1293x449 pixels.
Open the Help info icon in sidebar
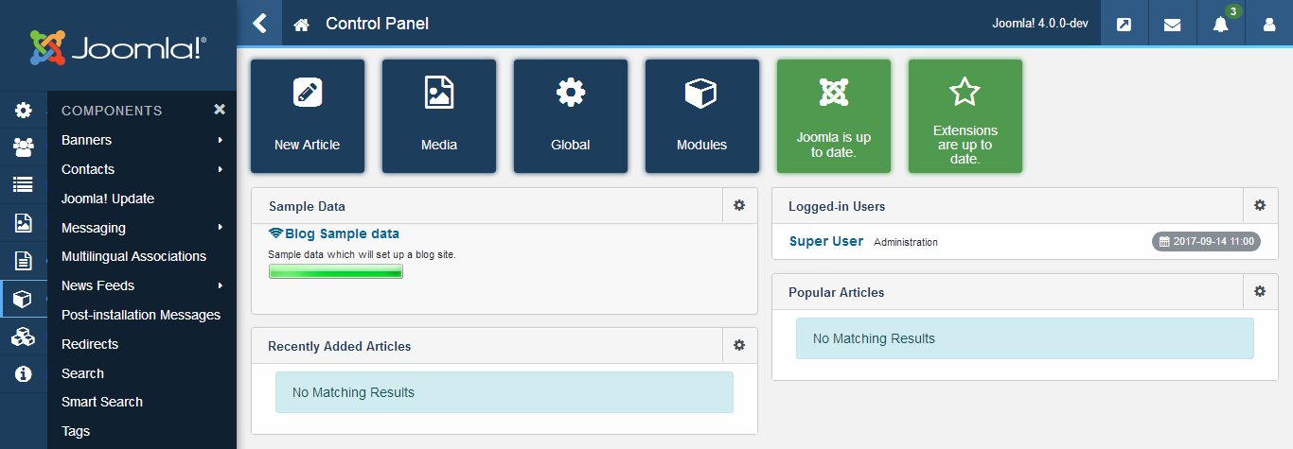[x=24, y=373]
